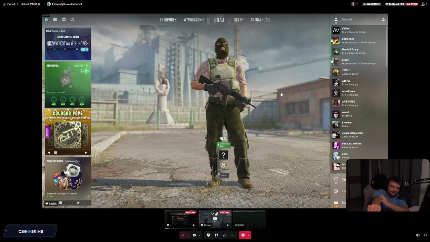Click the -*CSL*- friend avatar
Image resolution: width=430 pixels, height=242 pixels.
pyautogui.click(x=336, y=72)
